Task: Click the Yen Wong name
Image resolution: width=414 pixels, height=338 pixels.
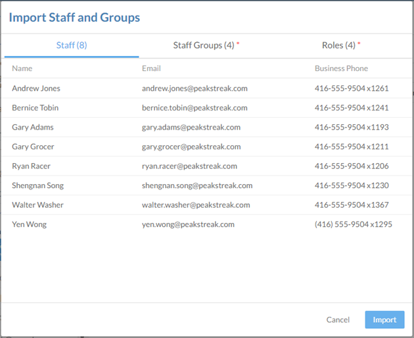Action: (x=29, y=224)
